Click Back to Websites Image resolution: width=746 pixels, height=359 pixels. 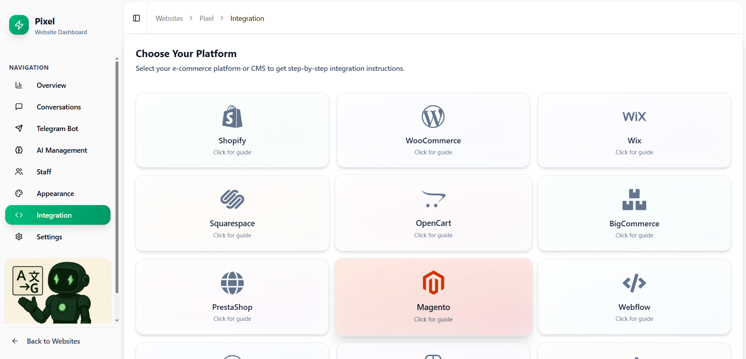(53, 341)
